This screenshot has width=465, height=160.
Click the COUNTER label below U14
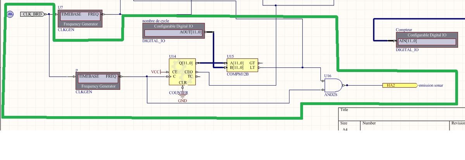pos(178,93)
